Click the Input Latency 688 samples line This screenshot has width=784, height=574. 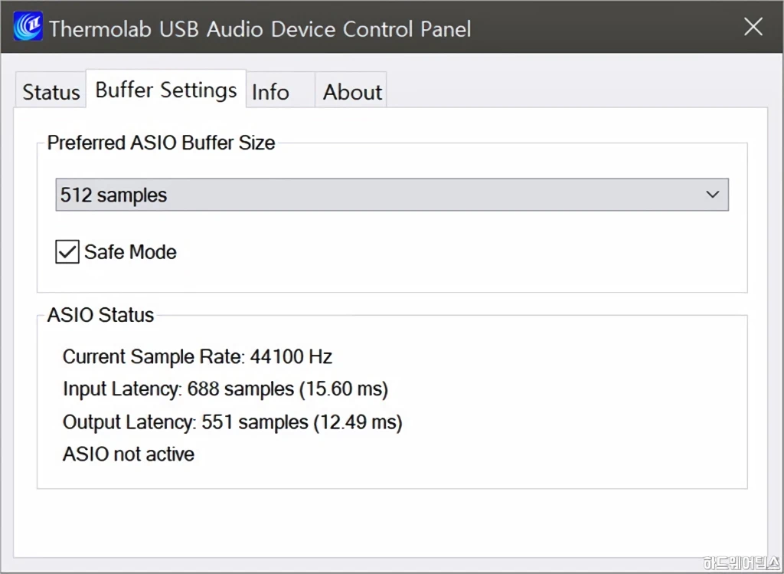(x=226, y=389)
